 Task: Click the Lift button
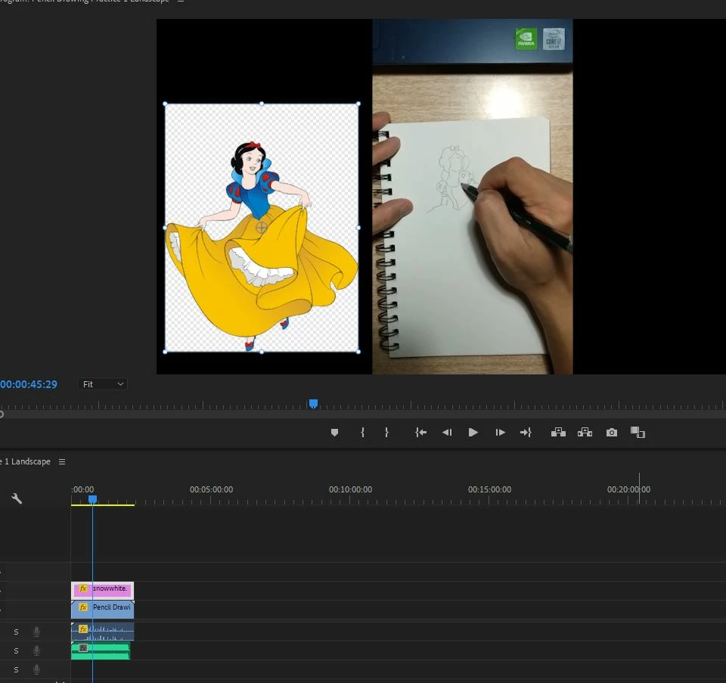coord(558,433)
